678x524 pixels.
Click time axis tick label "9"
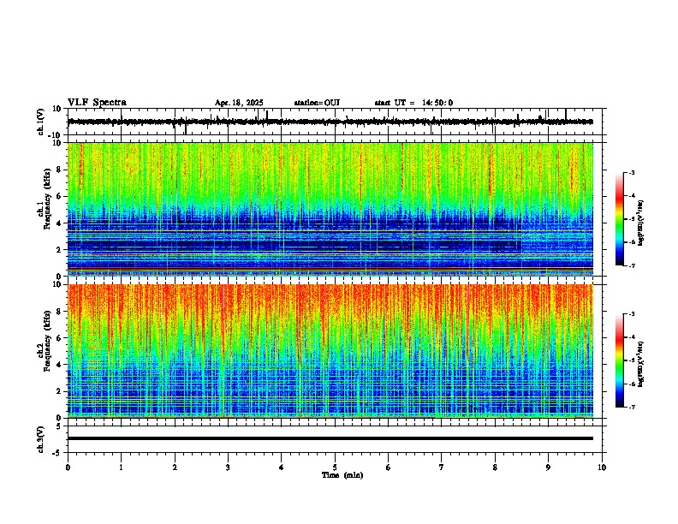pos(548,467)
